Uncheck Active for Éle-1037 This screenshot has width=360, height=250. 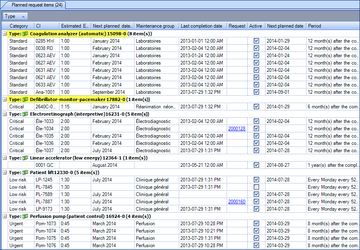[x=257, y=151]
